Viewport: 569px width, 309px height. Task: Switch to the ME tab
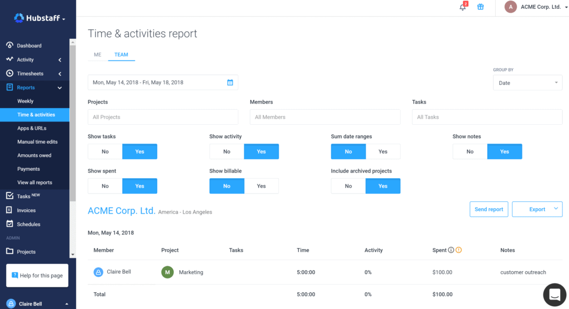(98, 55)
